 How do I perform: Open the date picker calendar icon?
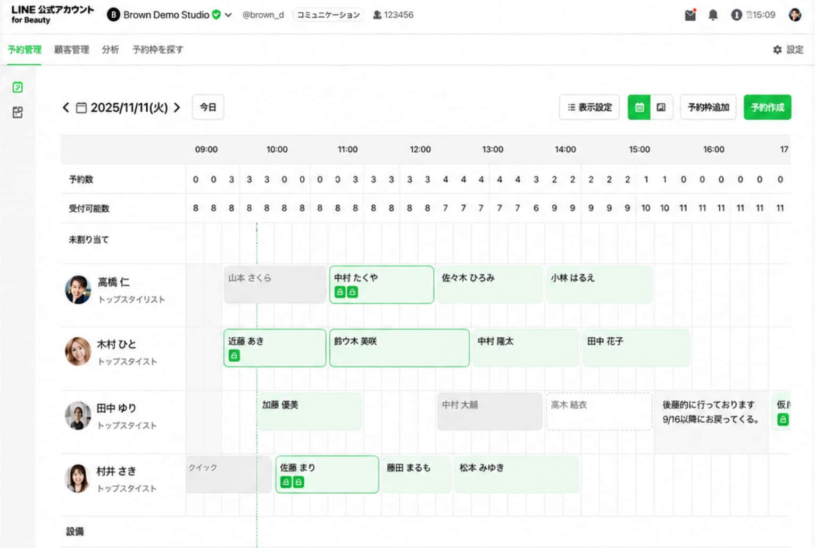[x=81, y=108]
